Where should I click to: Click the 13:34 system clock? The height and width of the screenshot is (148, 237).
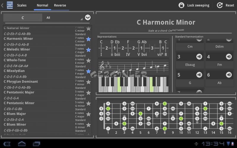click(213, 144)
